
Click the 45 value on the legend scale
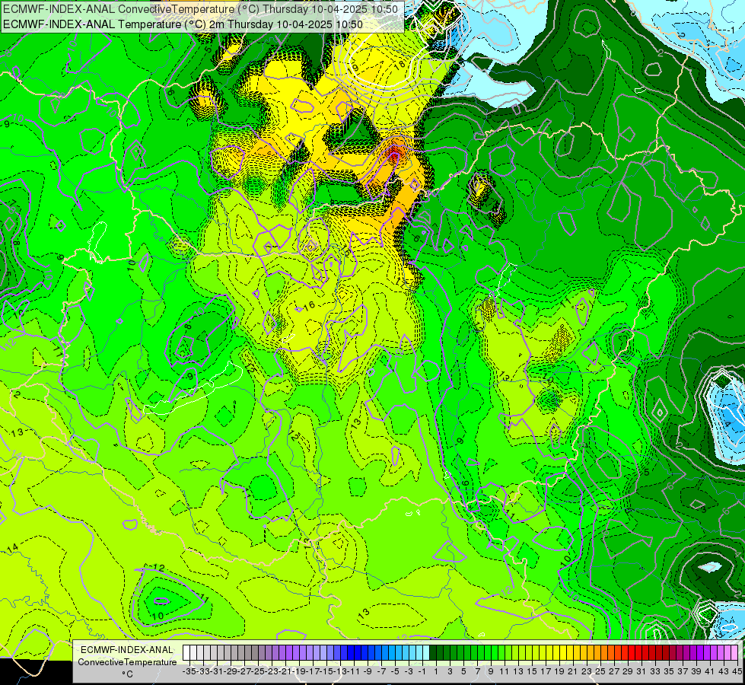click(737, 671)
